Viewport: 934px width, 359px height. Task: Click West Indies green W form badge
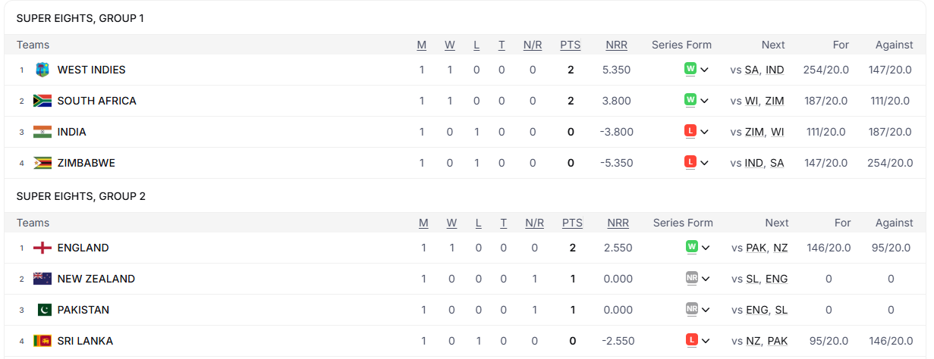[690, 69]
